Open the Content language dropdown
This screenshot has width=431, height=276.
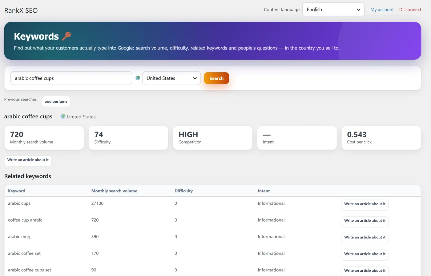[333, 10]
